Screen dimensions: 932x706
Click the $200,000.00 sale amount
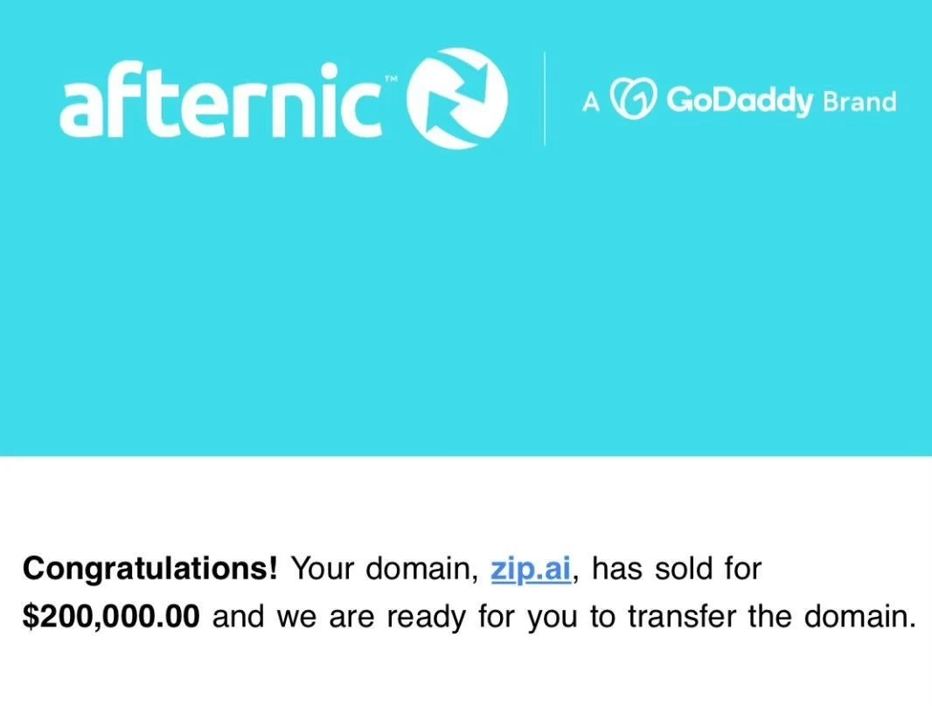pyautogui.click(x=111, y=616)
